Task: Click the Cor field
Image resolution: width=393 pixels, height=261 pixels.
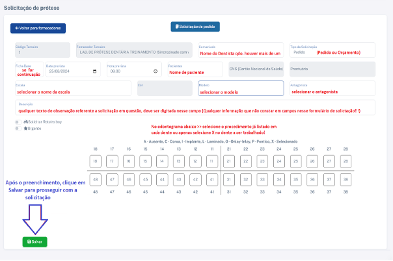Action: pyautogui.click(x=165, y=88)
